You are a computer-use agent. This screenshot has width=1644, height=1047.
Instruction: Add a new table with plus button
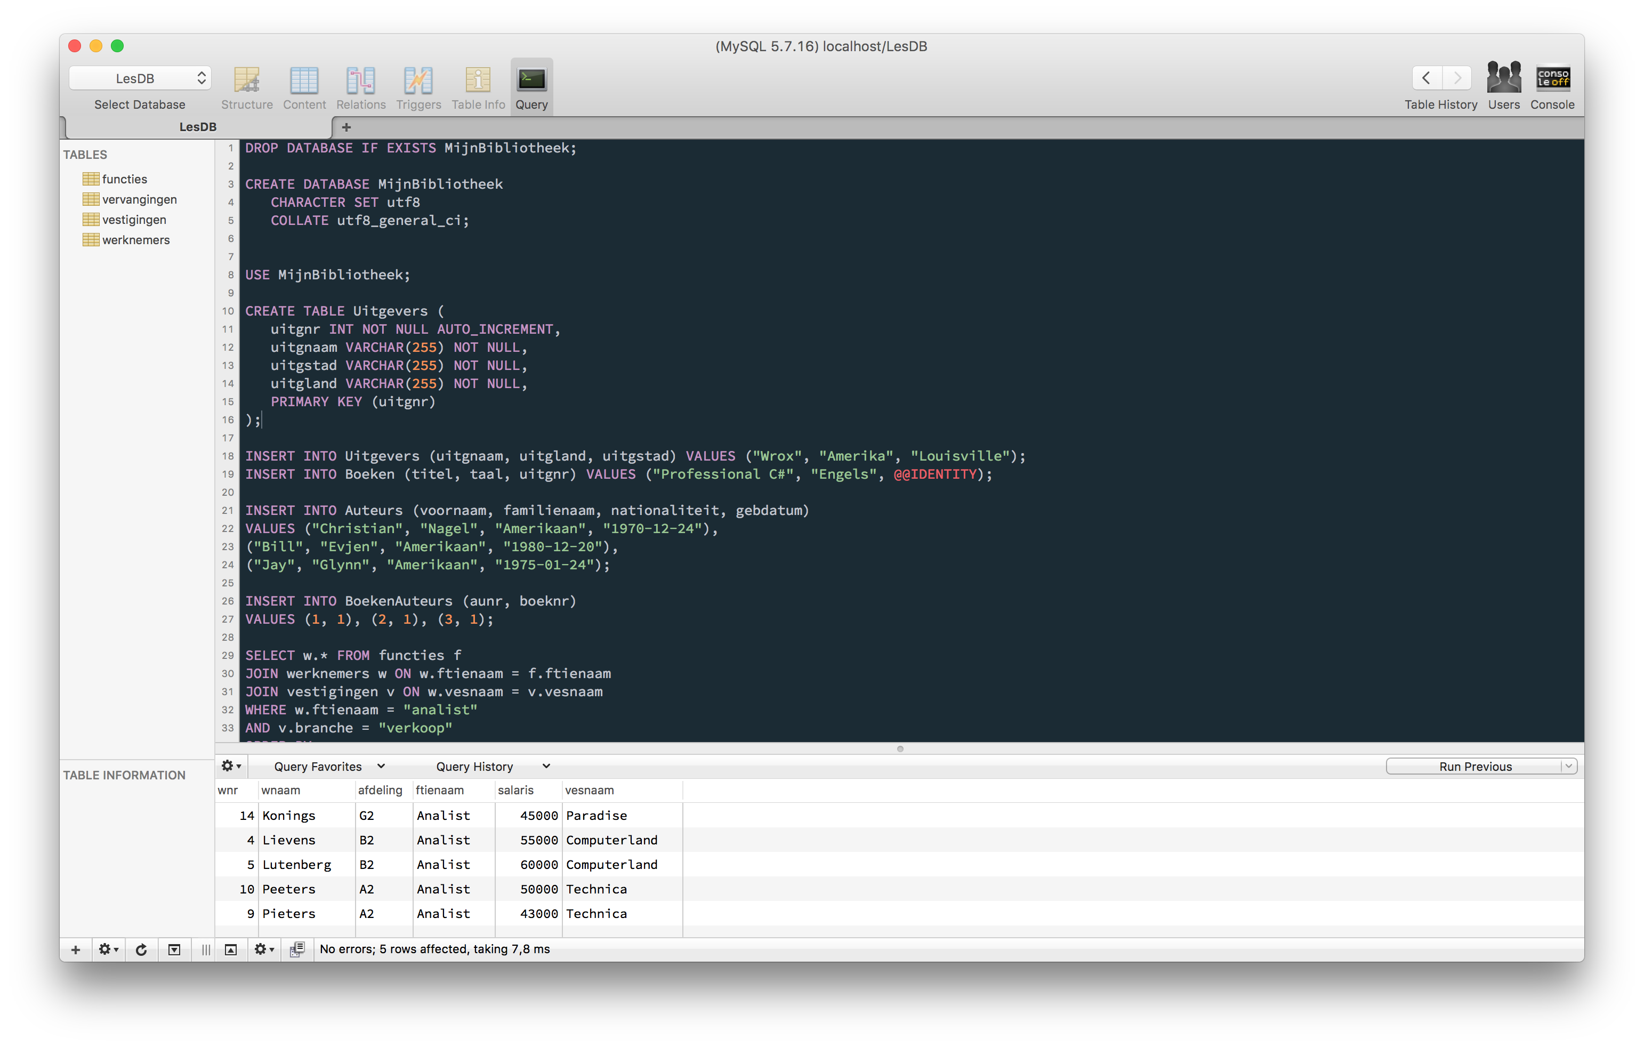click(76, 949)
